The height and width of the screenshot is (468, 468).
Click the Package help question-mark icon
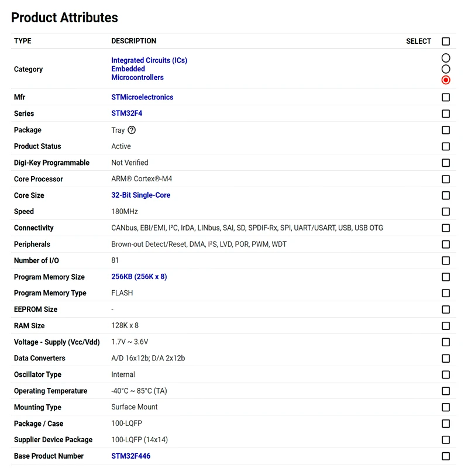pyautogui.click(x=132, y=130)
